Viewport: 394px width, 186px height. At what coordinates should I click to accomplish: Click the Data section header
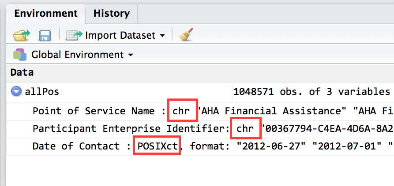(x=22, y=72)
